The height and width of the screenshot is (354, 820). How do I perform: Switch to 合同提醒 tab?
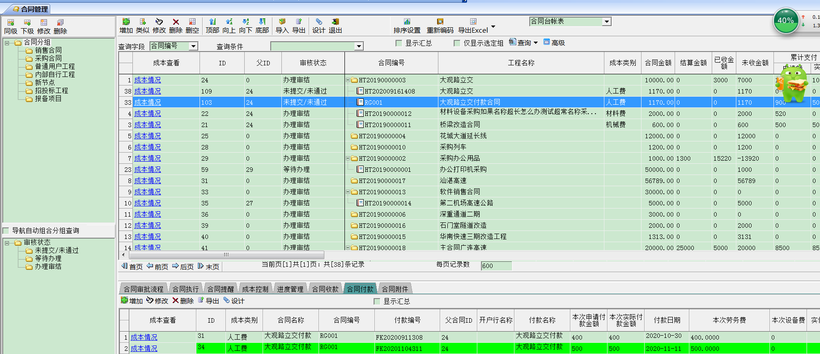(221, 289)
